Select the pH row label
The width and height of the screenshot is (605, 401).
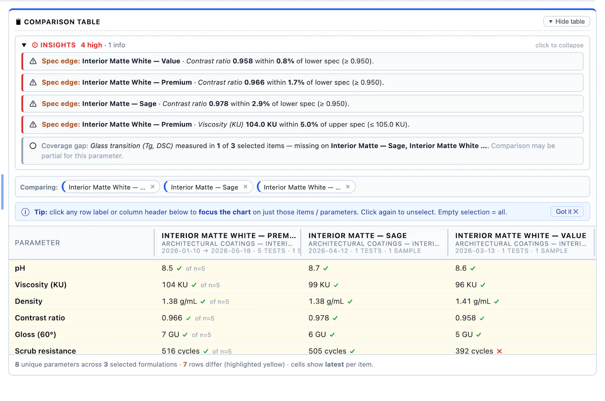pyautogui.click(x=20, y=268)
